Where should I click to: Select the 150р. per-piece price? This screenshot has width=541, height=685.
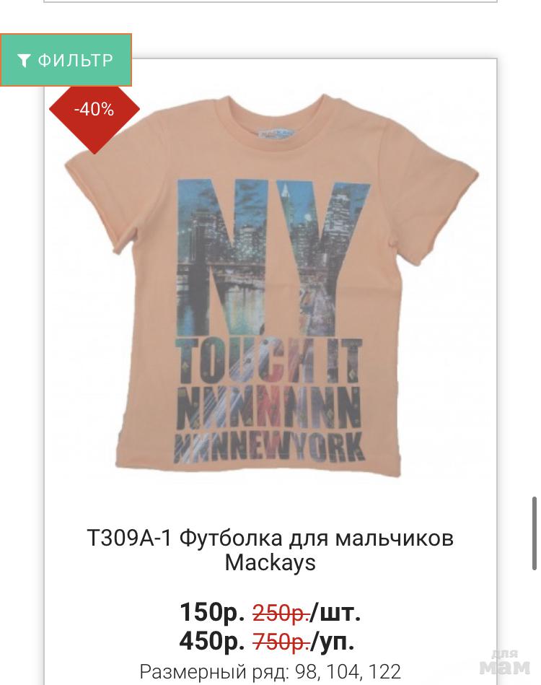tap(212, 612)
